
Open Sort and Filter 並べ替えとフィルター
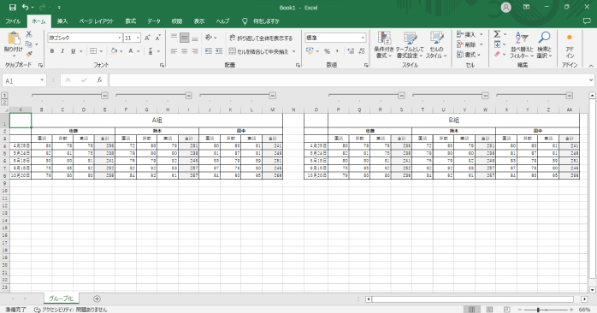(522, 45)
